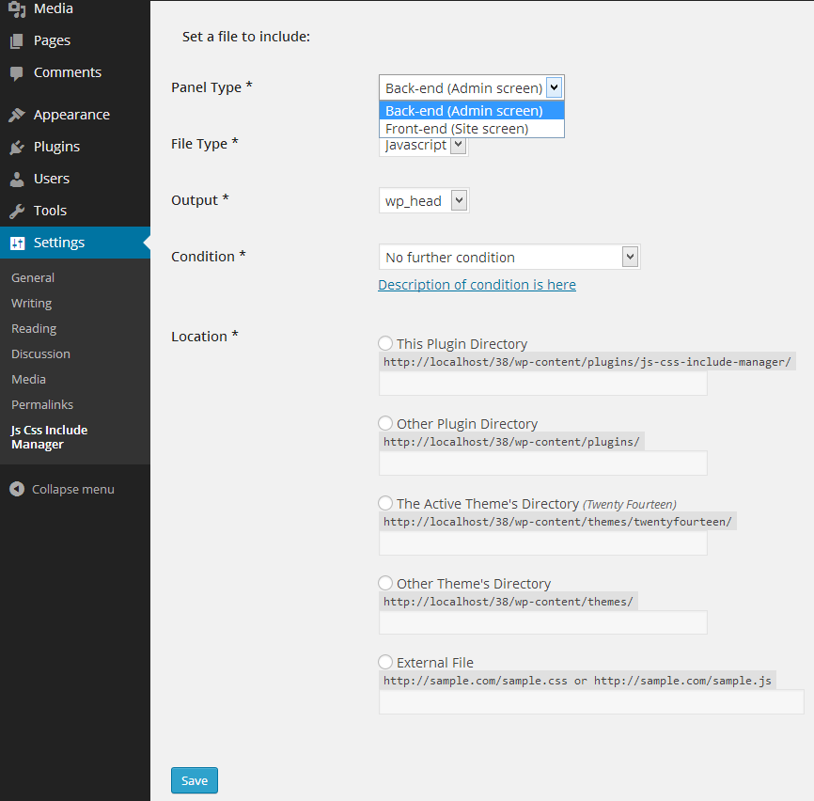
Task: Open Js Css Include Manager submenu
Action: [x=49, y=437]
